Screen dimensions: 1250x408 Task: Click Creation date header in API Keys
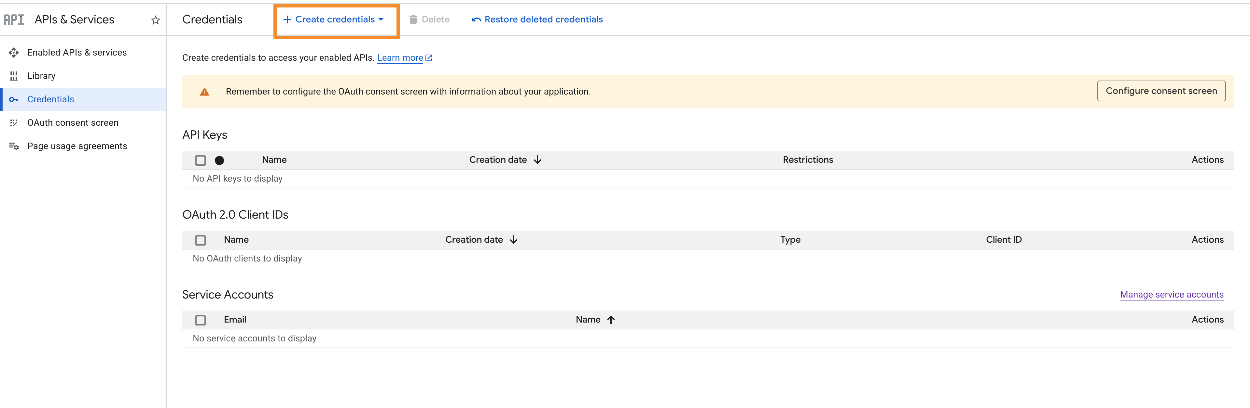(498, 160)
